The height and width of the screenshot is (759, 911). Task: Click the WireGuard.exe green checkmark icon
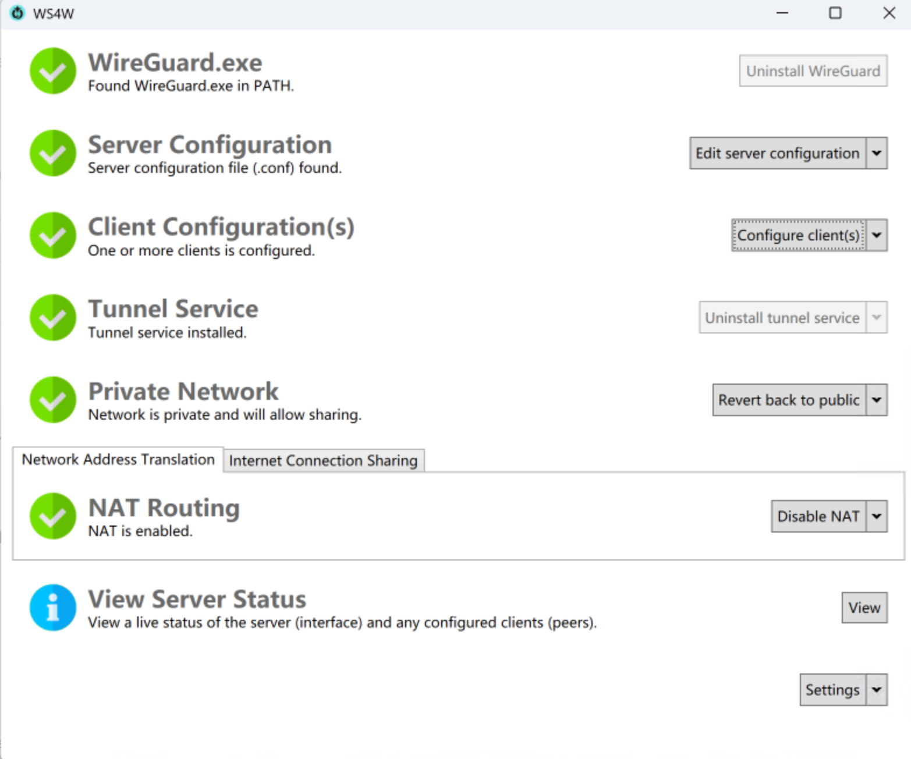[53, 71]
